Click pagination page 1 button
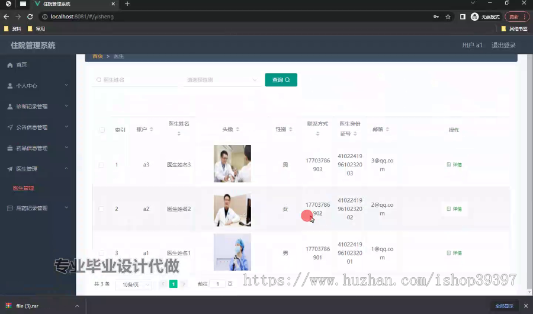Screen dimensions: 533x314 pyautogui.click(x=174, y=284)
